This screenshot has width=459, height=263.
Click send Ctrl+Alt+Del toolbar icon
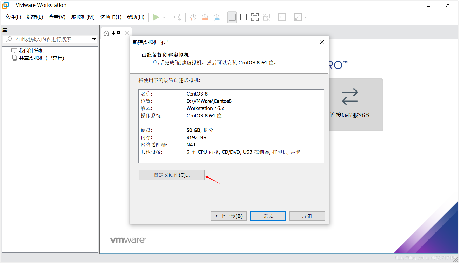[178, 17]
